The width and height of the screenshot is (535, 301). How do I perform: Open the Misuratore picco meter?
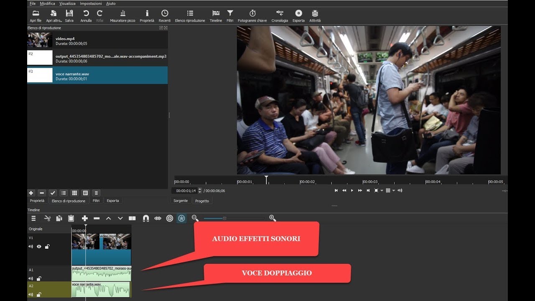(x=122, y=16)
